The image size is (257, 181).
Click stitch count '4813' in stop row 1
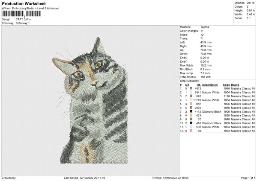[197, 88]
